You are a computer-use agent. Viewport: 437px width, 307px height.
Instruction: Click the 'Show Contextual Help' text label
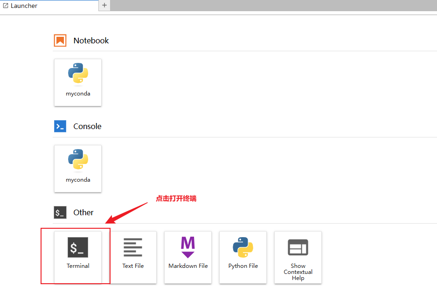click(298, 272)
